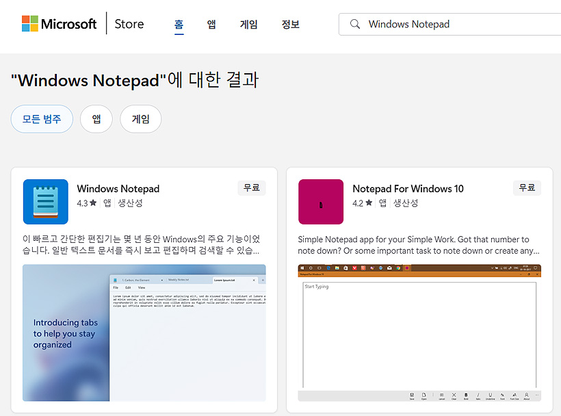Click the "Windows Notepad"에 대한 결과 heading
Image resolution: width=561 pixels, height=416 pixels.
pyautogui.click(x=135, y=80)
